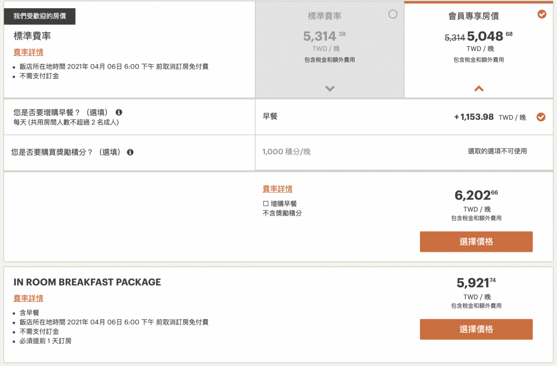Toggle the 會員專享房價 orange checkmark
This screenshot has width=557, height=366.
(x=542, y=14)
